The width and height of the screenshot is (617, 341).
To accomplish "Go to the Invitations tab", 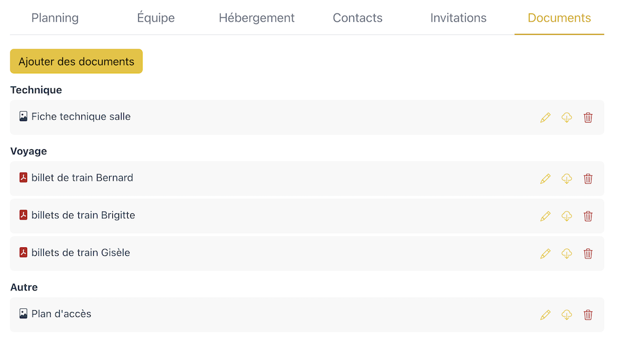I will point(458,18).
